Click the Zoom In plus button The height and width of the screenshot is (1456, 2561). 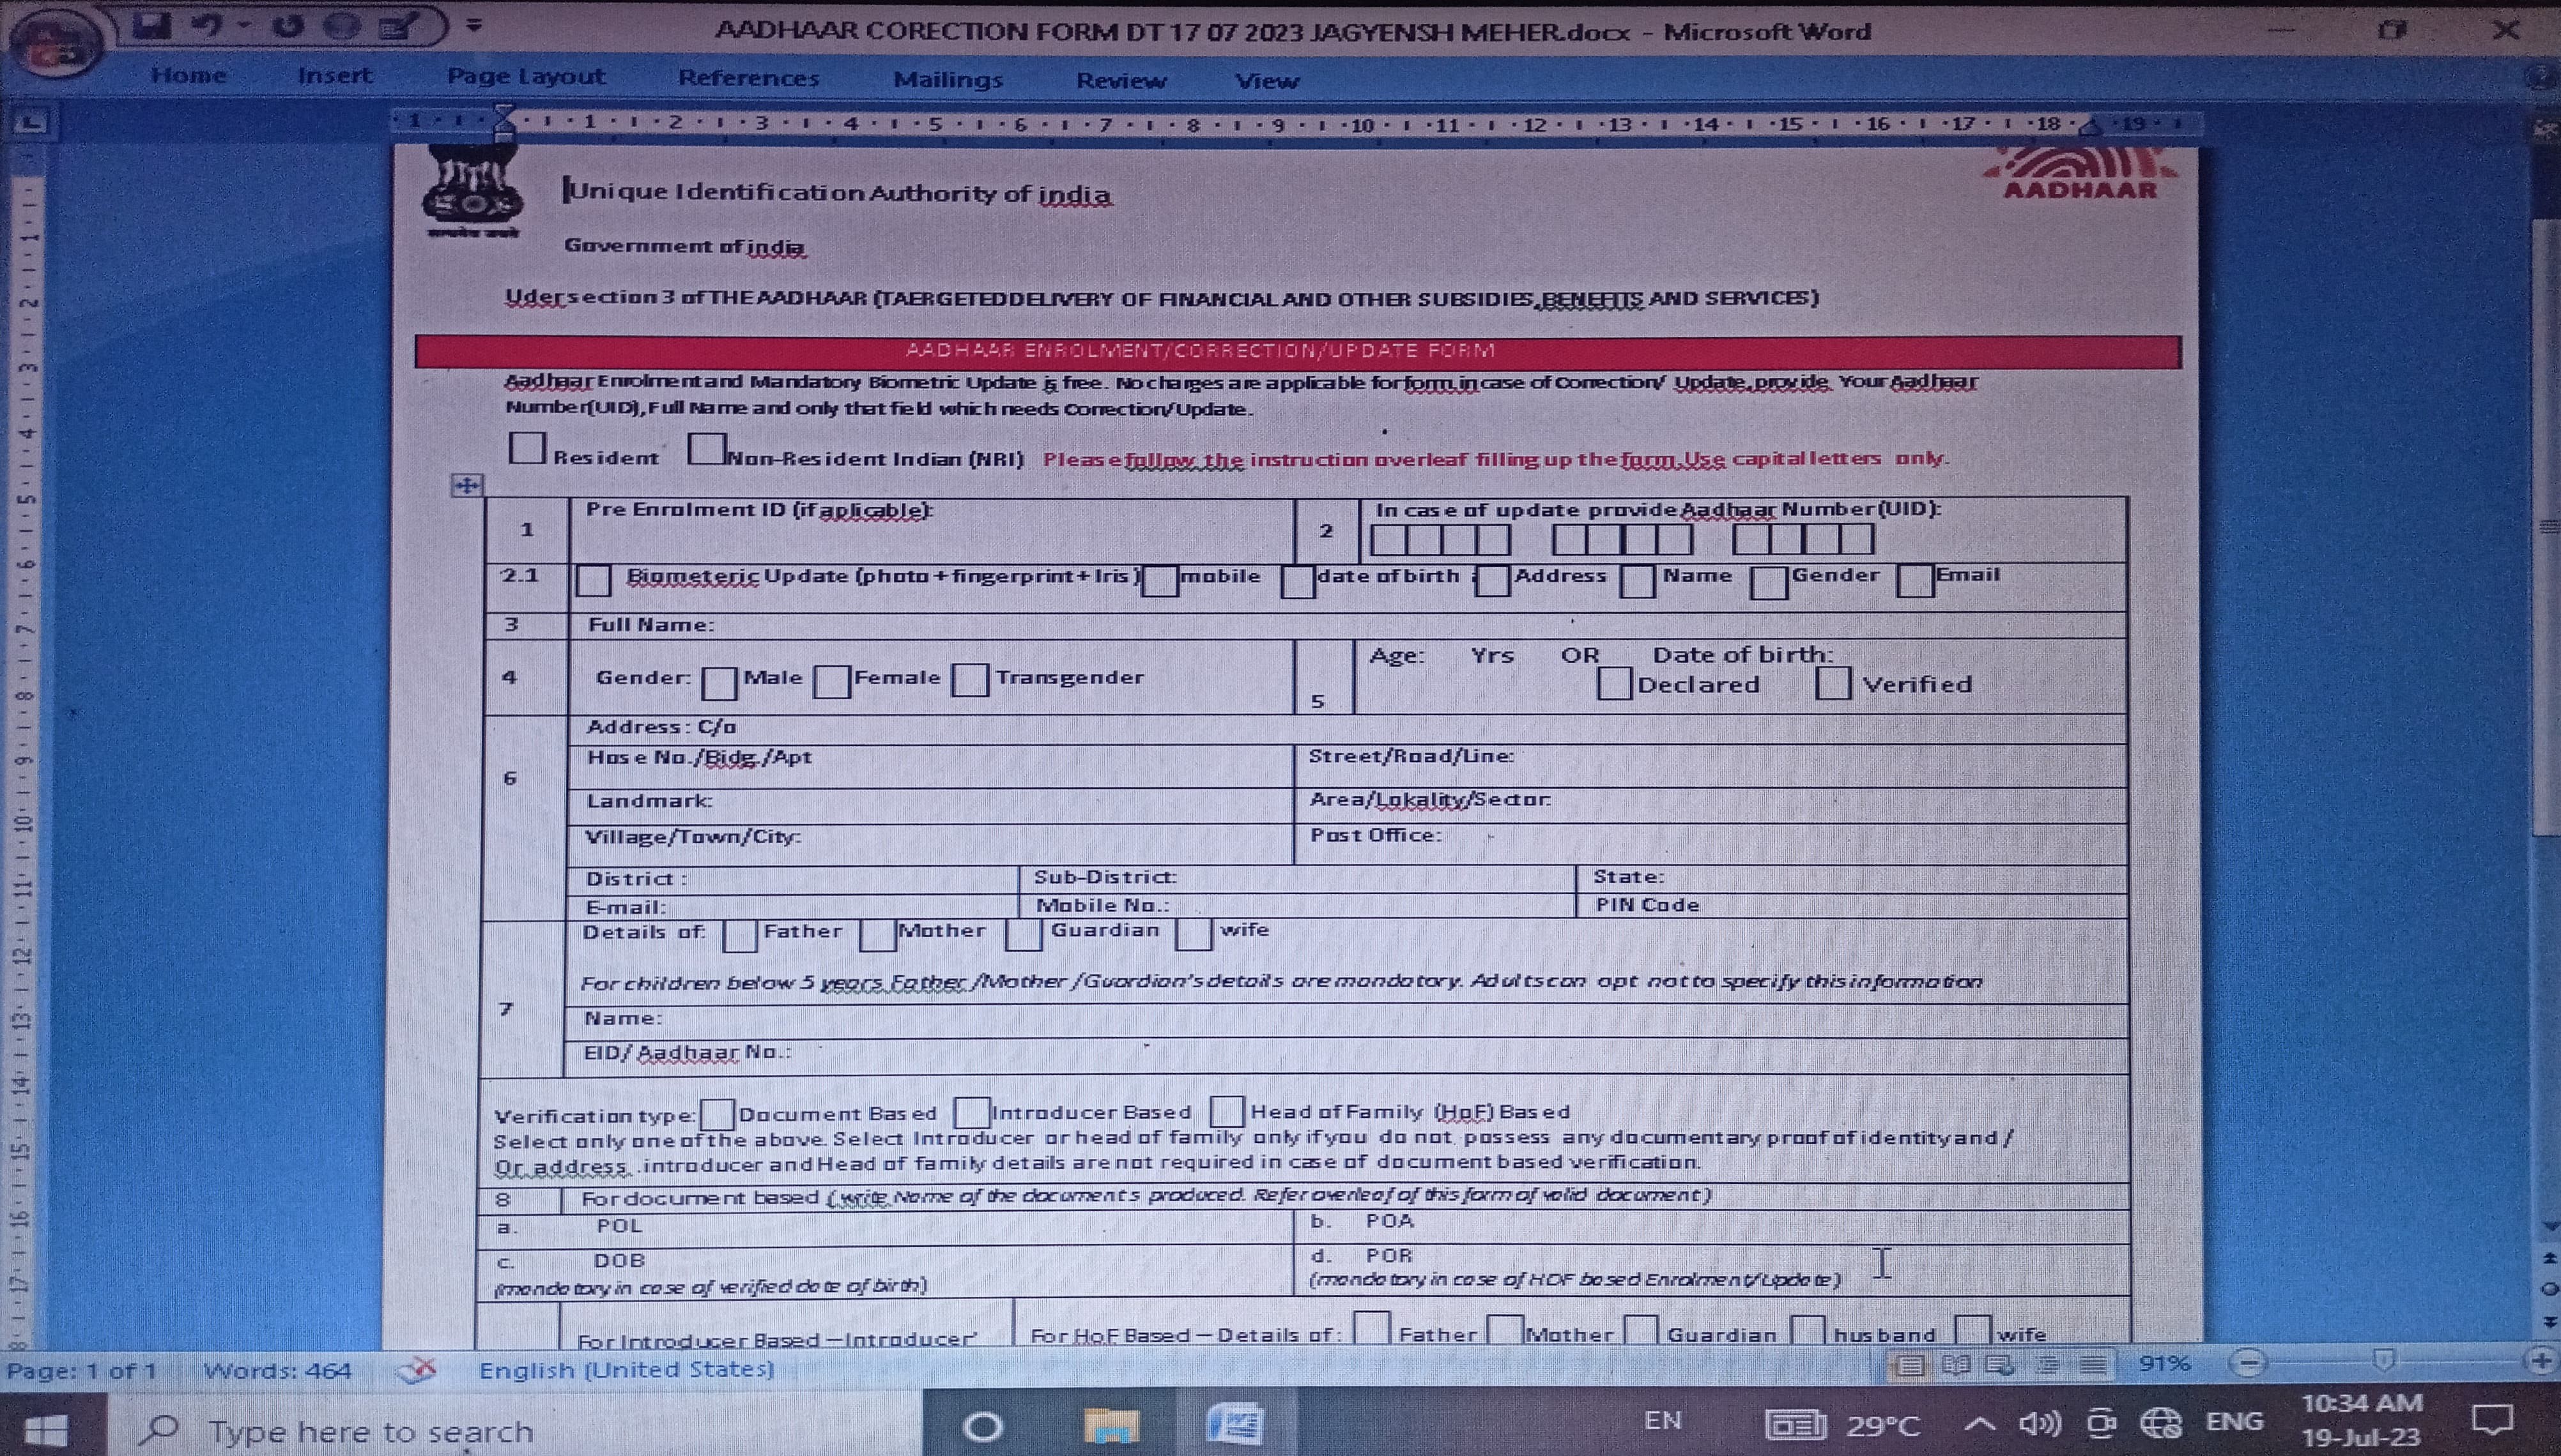coord(2541,1361)
